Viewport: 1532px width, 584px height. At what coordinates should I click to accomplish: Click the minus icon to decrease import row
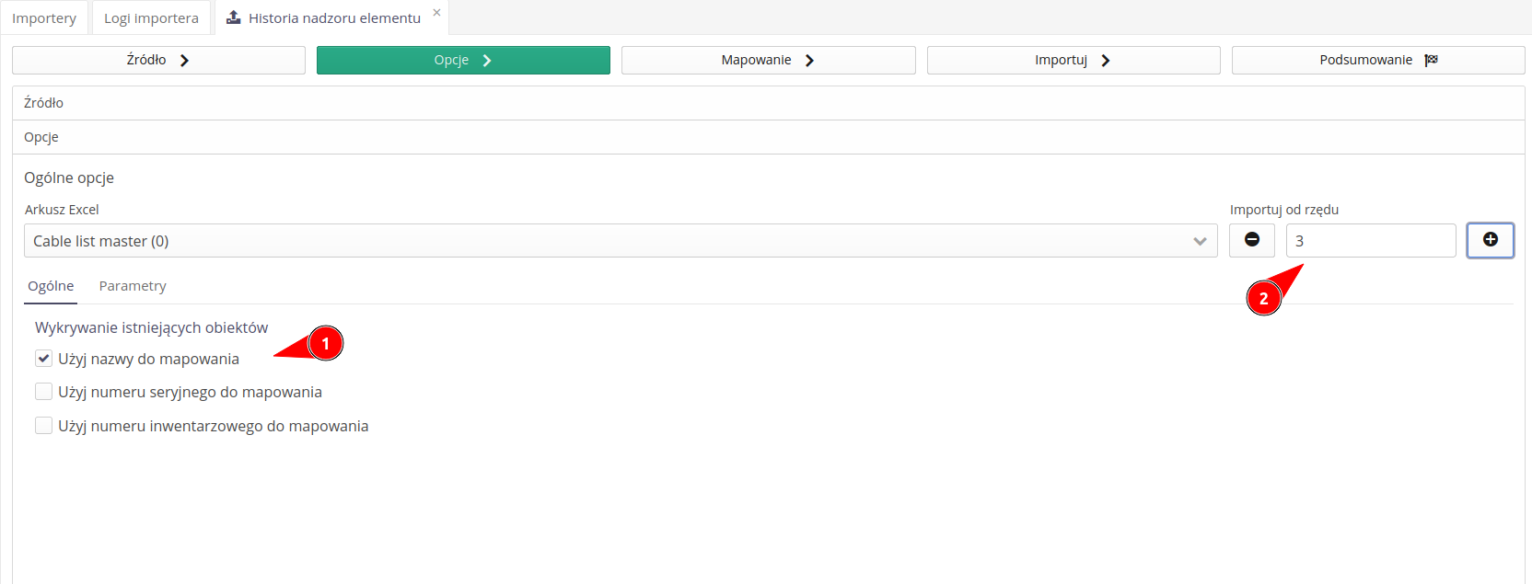pyautogui.click(x=1251, y=240)
